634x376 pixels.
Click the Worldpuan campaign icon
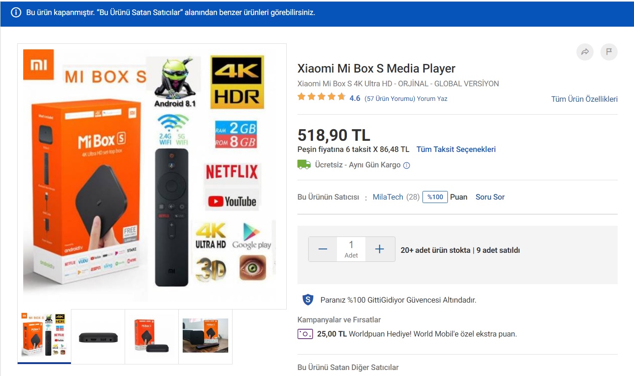tap(305, 334)
